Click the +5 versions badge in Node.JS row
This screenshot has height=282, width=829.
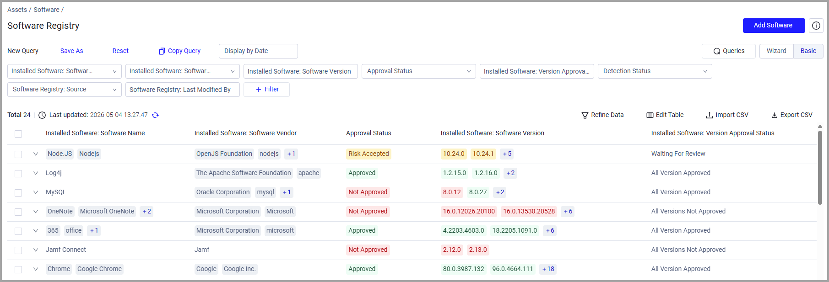click(507, 154)
